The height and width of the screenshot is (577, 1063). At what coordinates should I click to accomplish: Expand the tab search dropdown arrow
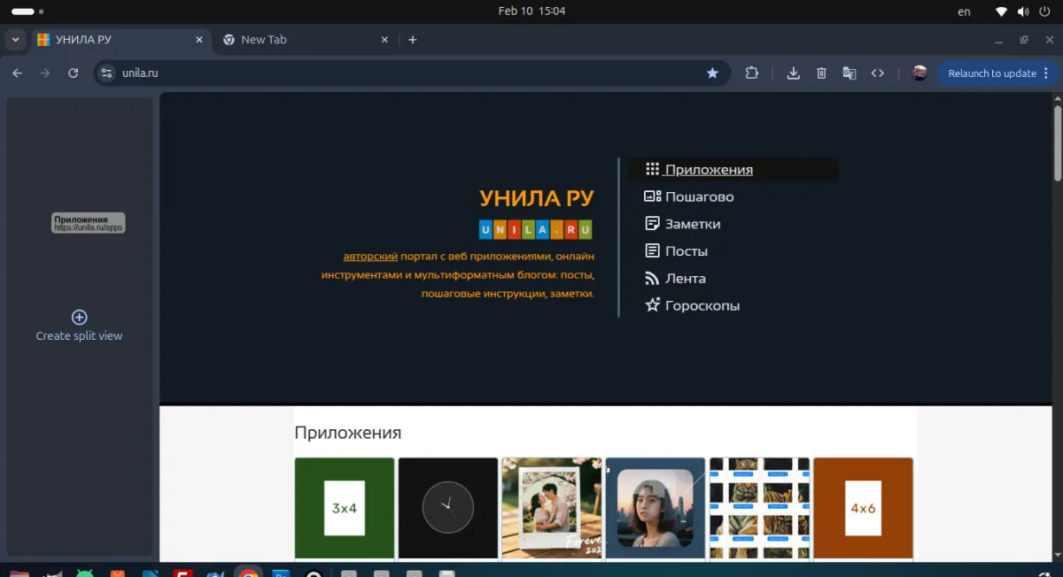coord(15,40)
